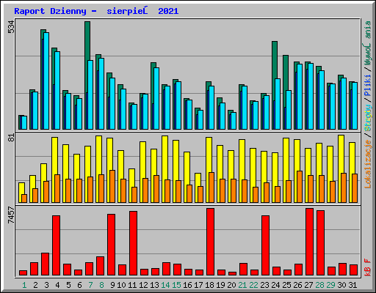
Task: Click the 'Pliki' legend text
Action: click(368, 86)
